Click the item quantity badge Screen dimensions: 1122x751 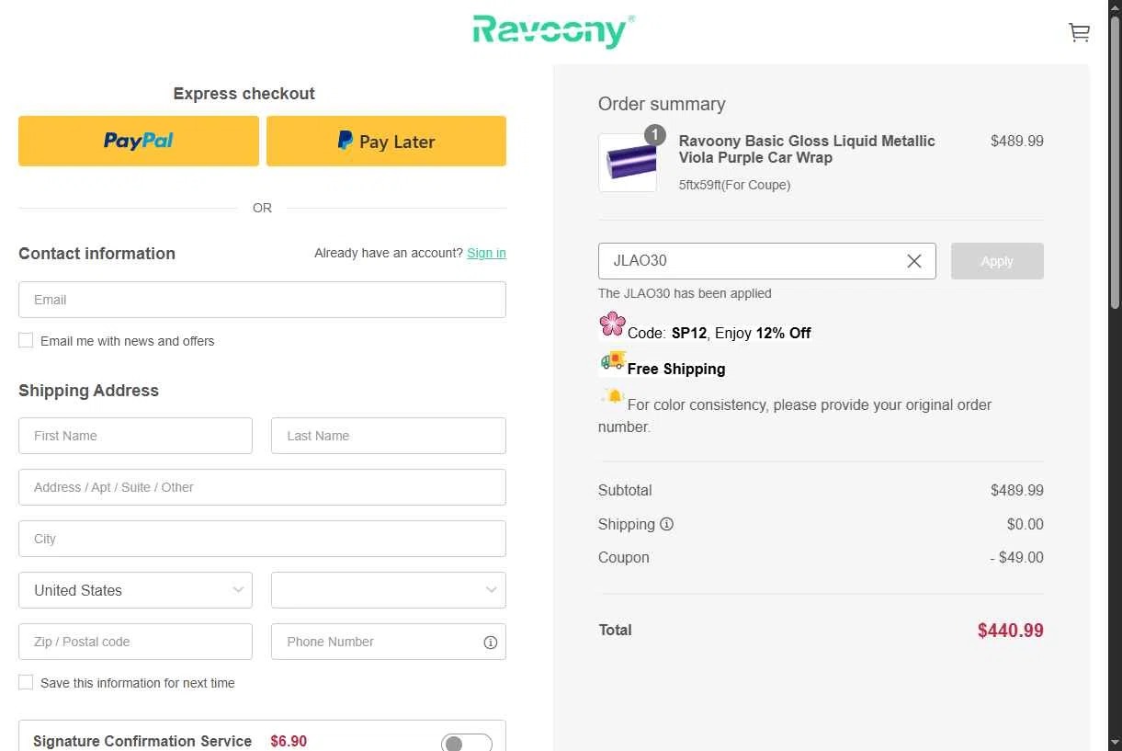(654, 135)
